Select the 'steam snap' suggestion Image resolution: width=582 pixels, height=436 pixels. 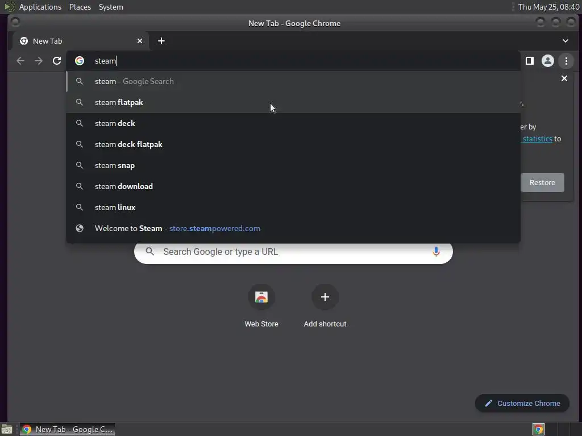tap(293, 166)
